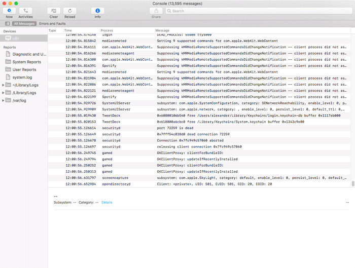Switch to All Messages filter
This screenshot has height=268, width=355.
[x=25, y=23]
